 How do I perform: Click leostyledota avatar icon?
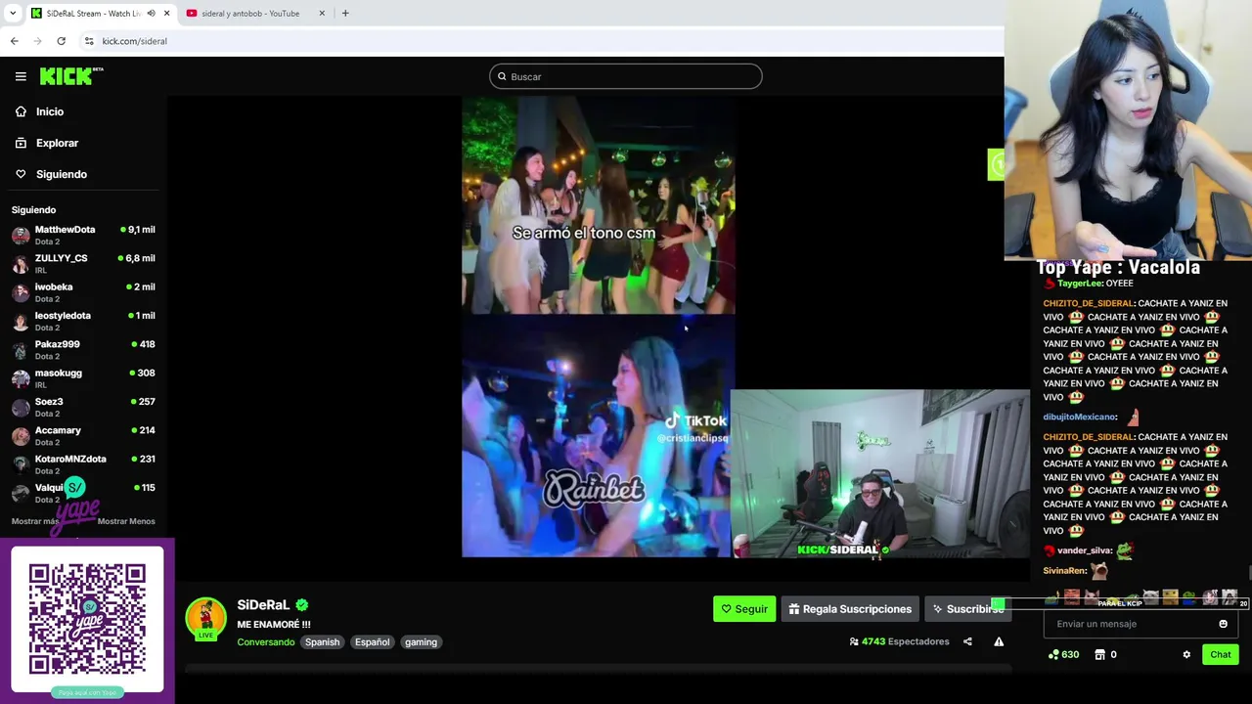click(x=21, y=321)
